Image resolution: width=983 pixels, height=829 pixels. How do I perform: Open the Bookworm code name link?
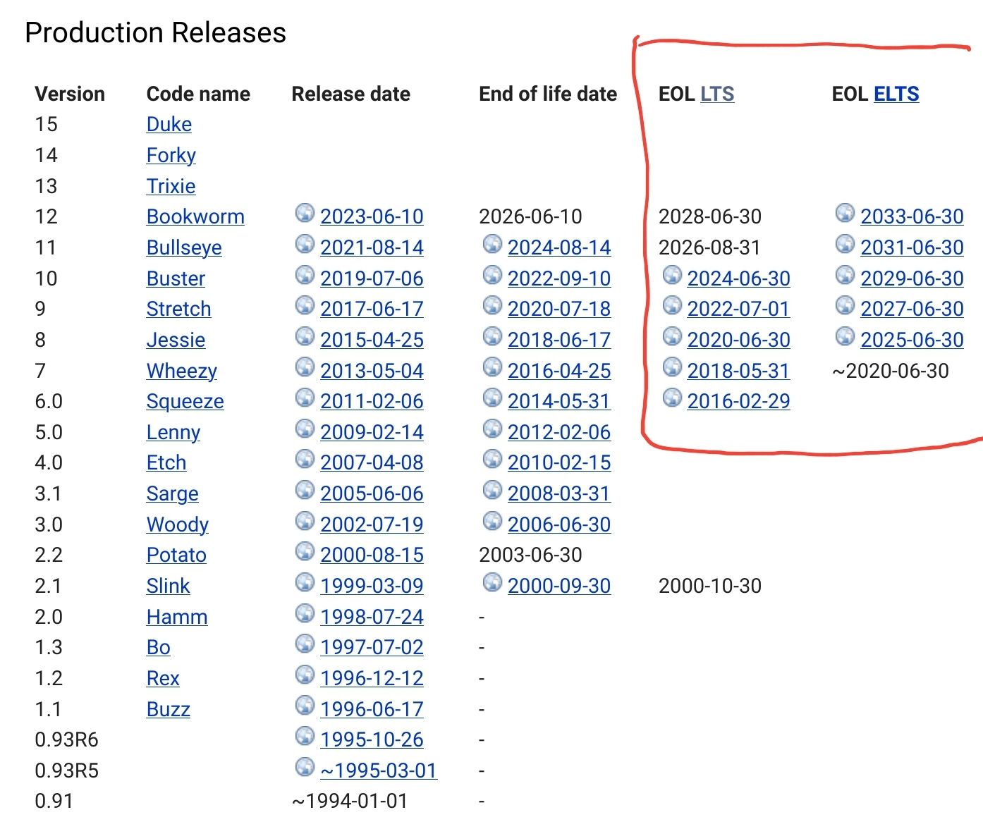pos(195,216)
